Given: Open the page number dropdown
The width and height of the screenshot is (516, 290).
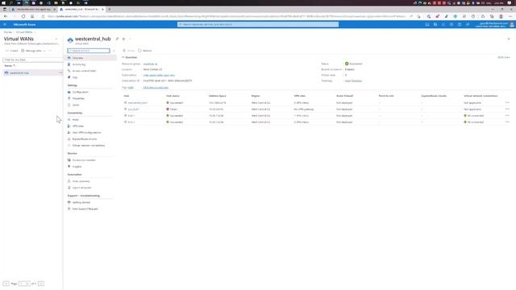Looking at the screenshot, I should [x=24, y=284].
